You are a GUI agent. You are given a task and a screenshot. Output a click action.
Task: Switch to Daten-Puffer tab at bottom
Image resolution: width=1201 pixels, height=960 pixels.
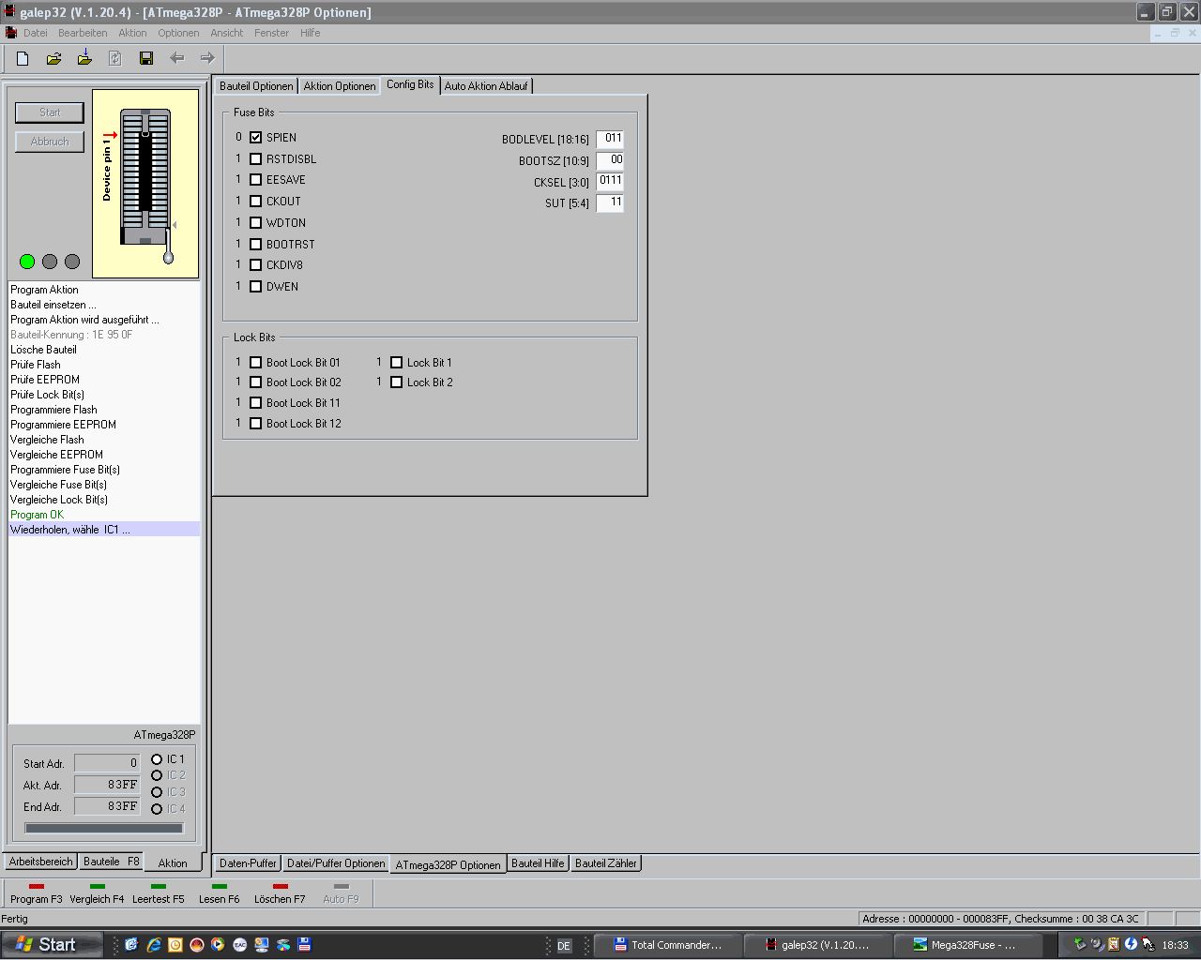tap(248, 863)
